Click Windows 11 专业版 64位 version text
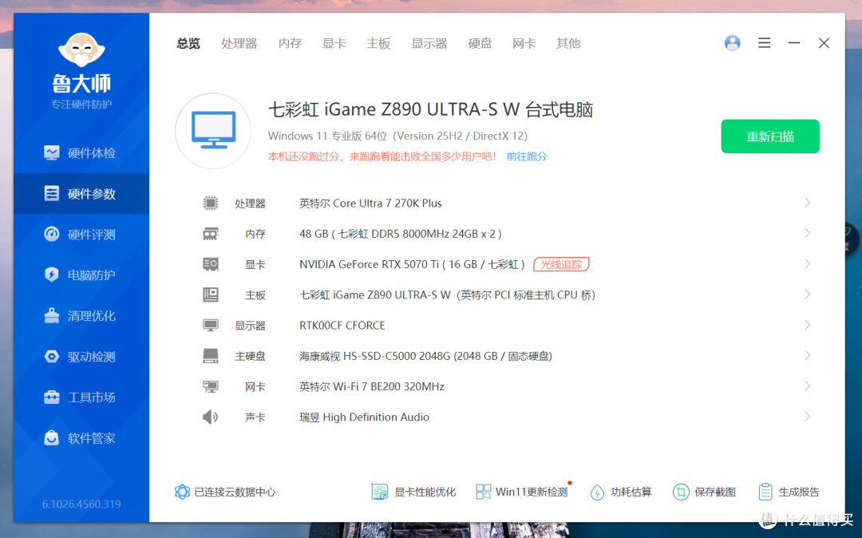Screen dimensions: 862x538 [397, 136]
